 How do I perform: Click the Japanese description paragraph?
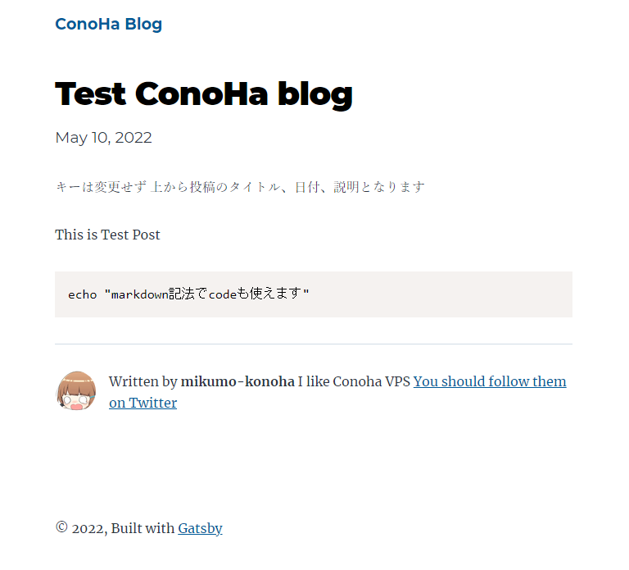pyautogui.click(x=240, y=187)
